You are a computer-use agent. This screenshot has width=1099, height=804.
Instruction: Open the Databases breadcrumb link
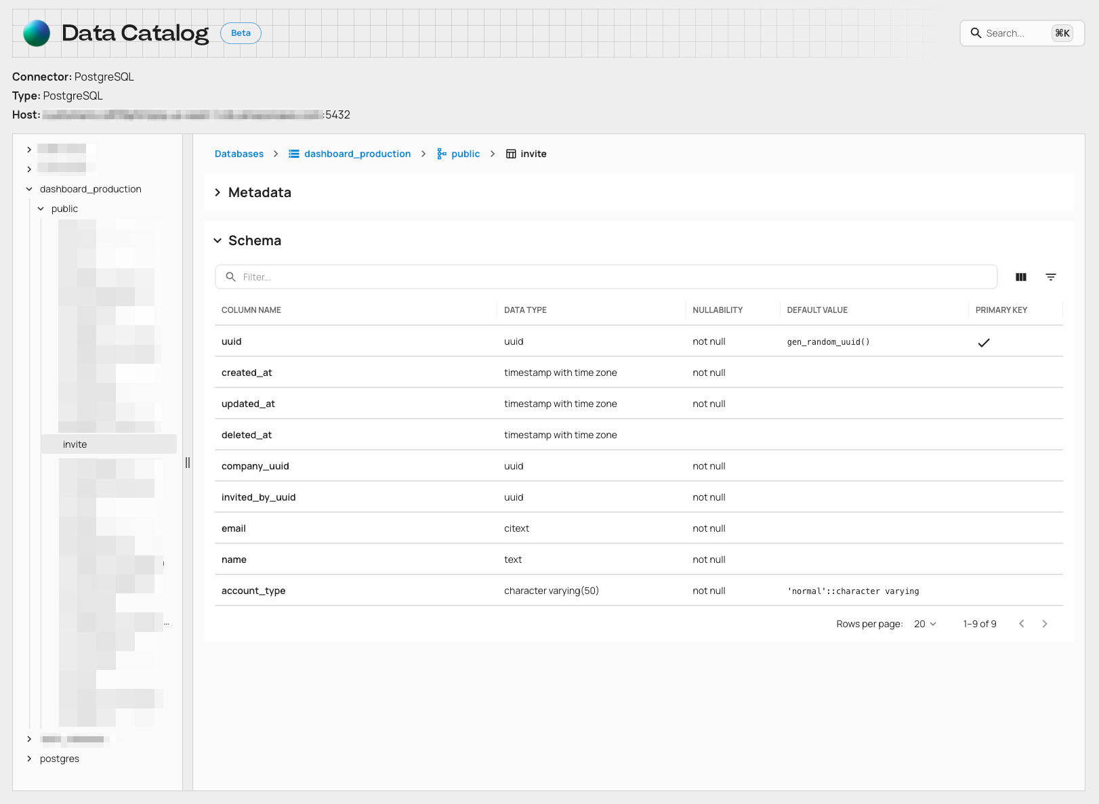239,154
